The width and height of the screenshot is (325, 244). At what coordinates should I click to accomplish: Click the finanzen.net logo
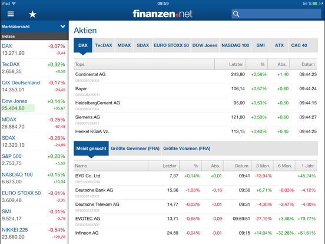[162, 14]
